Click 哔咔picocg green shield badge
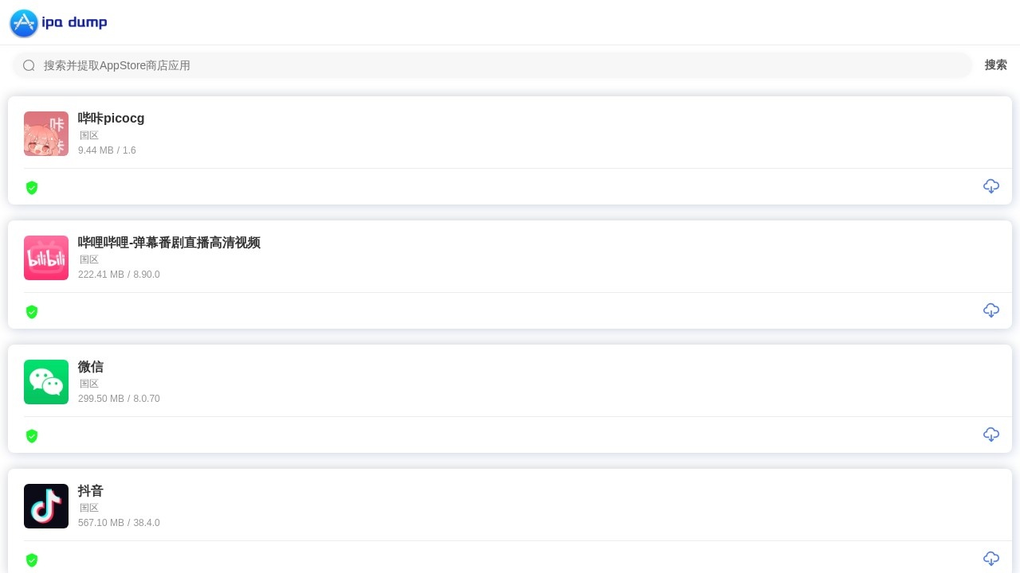This screenshot has height=573, width=1020. [32, 188]
